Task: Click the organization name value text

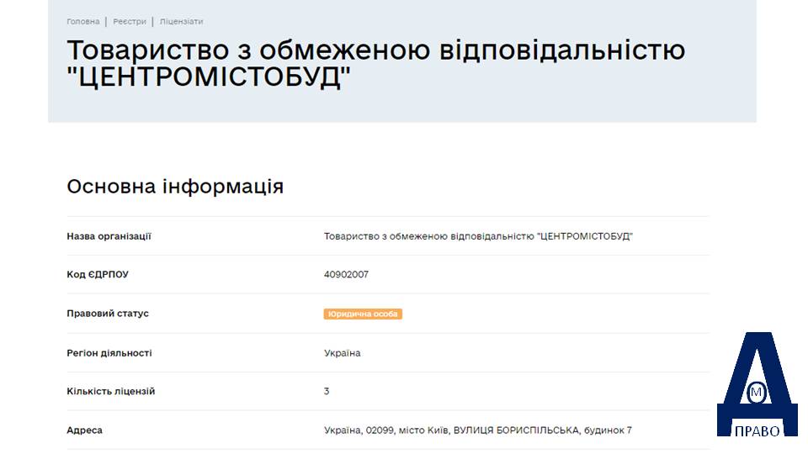Action: 478,236
